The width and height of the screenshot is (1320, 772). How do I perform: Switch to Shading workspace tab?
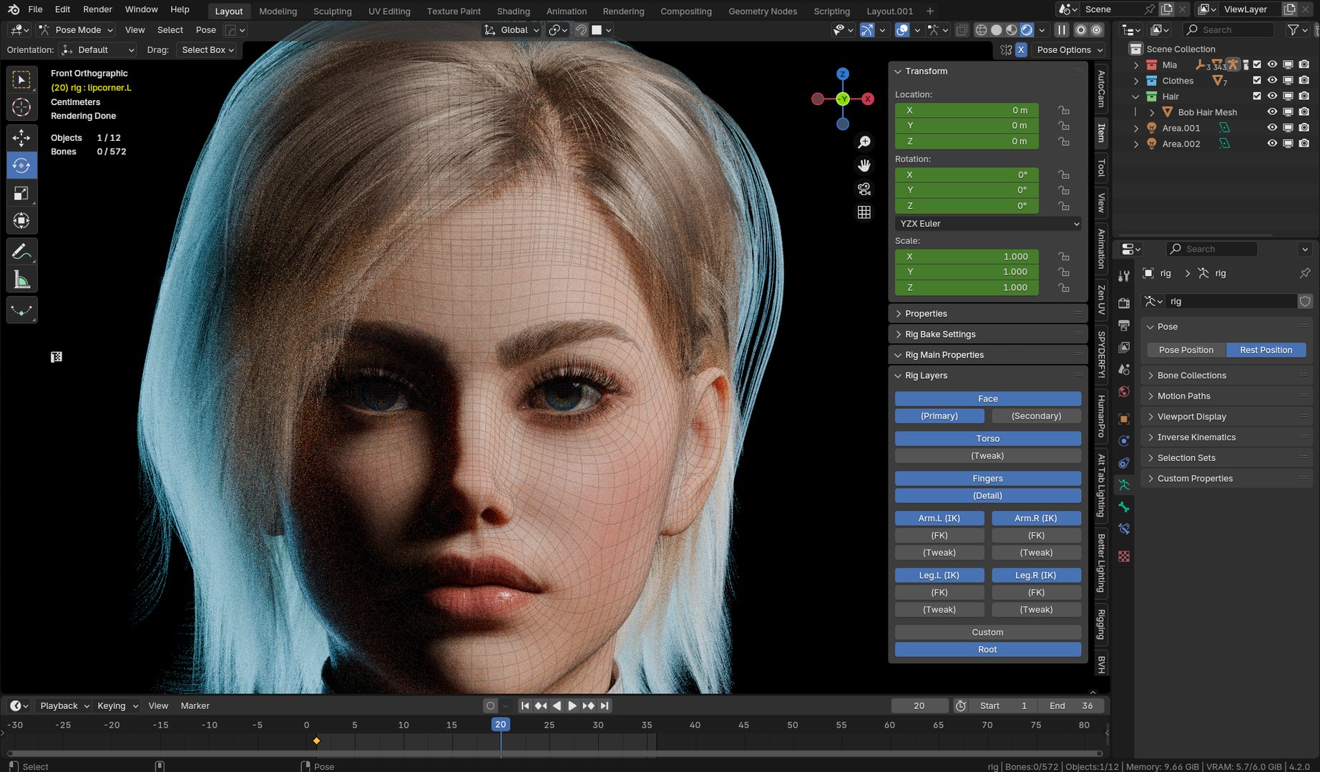(x=513, y=11)
